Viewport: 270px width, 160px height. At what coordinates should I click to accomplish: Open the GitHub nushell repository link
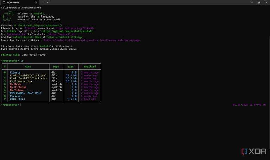(67, 31)
